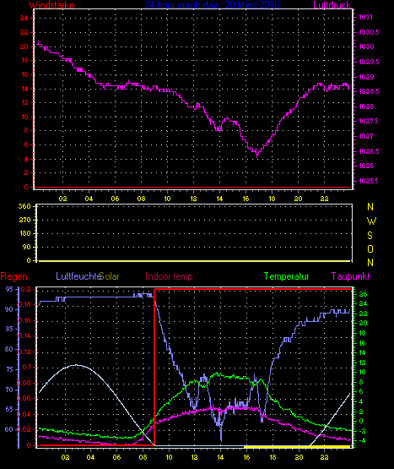Viewport: 394px width, 469px height.
Task: Select the 'Indoor temp' legend label
Action: coord(169,276)
